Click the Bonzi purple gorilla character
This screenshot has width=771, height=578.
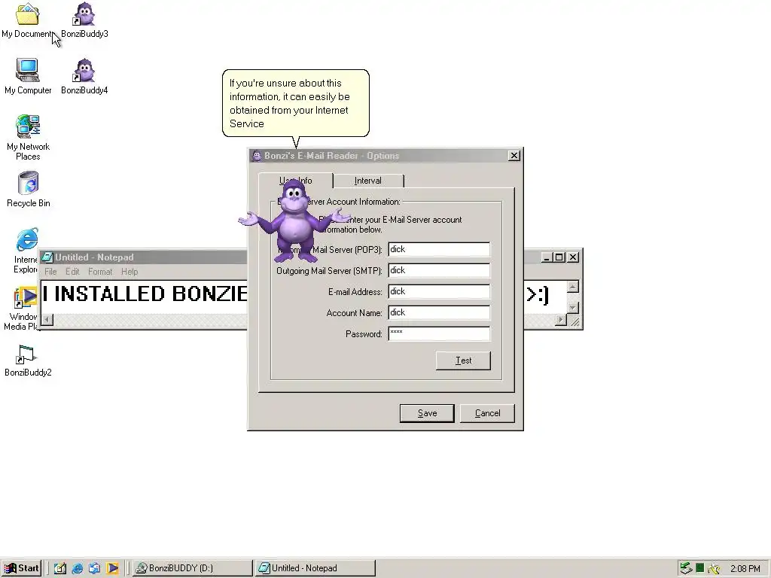point(294,221)
